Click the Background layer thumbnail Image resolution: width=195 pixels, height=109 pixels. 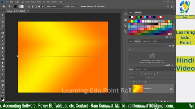tap(138, 89)
